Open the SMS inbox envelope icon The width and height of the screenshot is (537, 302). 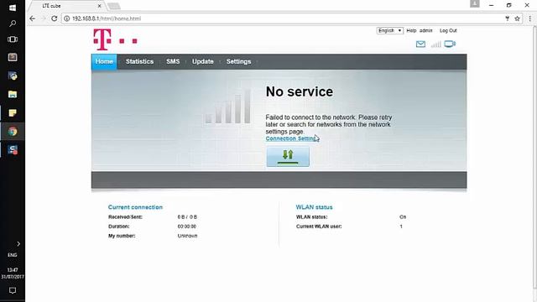tap(420, 44)
